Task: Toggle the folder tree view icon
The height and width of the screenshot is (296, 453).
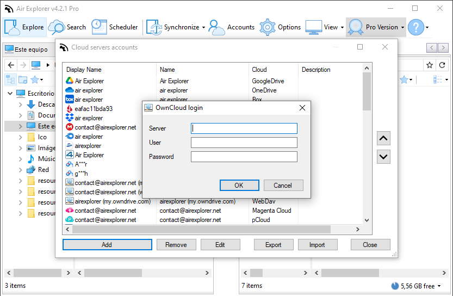Action: pyautogui.click(x=11, y=79)
